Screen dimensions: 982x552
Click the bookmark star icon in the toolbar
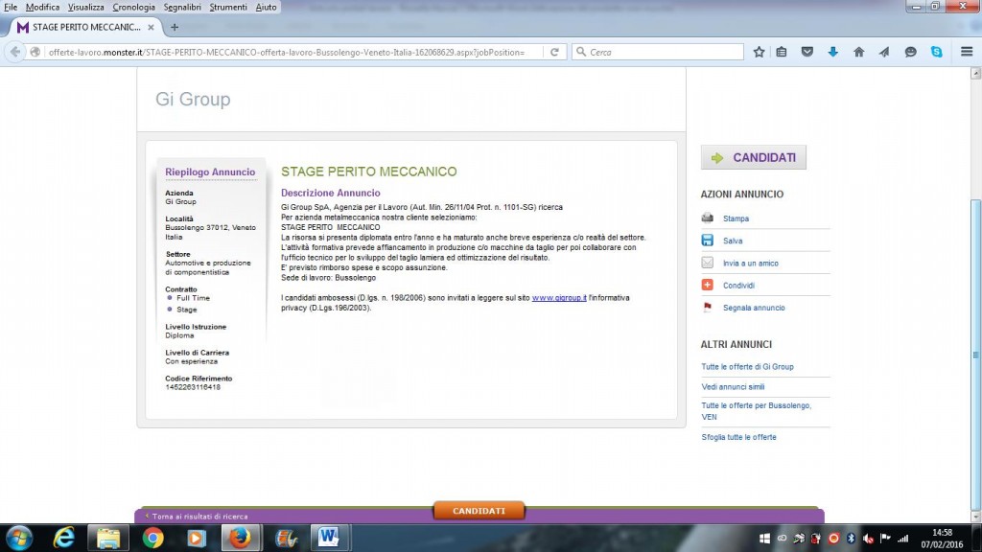pyautogui.click(x=760, y=52)
